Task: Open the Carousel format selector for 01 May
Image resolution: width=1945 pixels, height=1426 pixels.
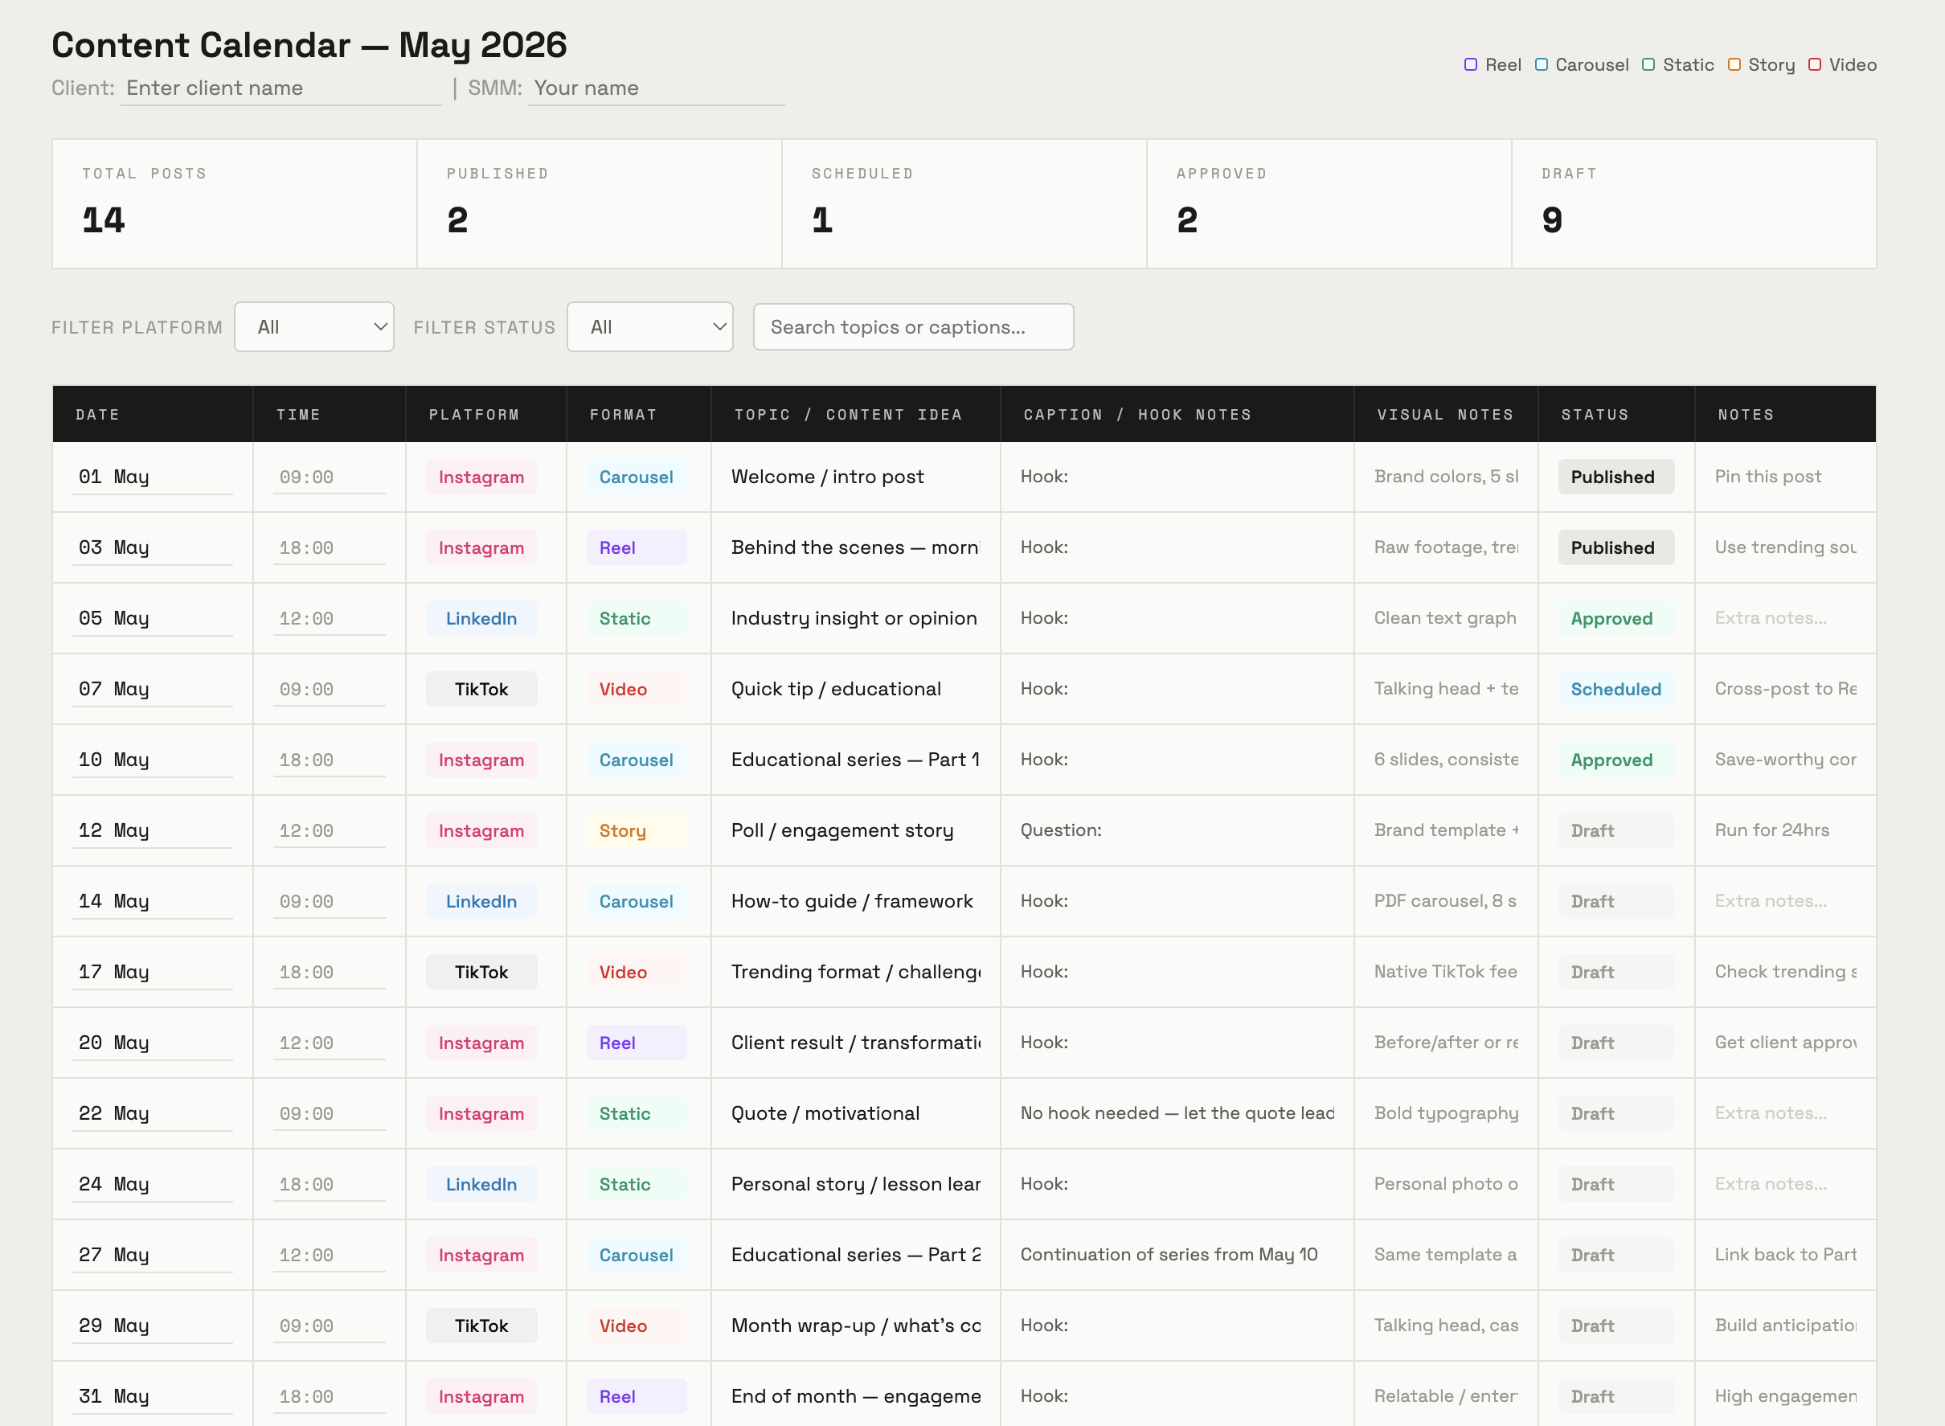Action: click(x=637, y=477)
